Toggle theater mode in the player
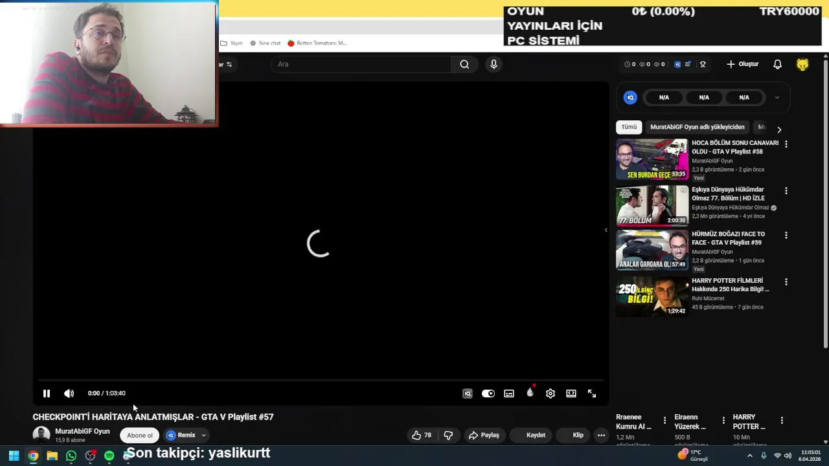The height and width of the screenshot is (466, 829). coord(571,394)
